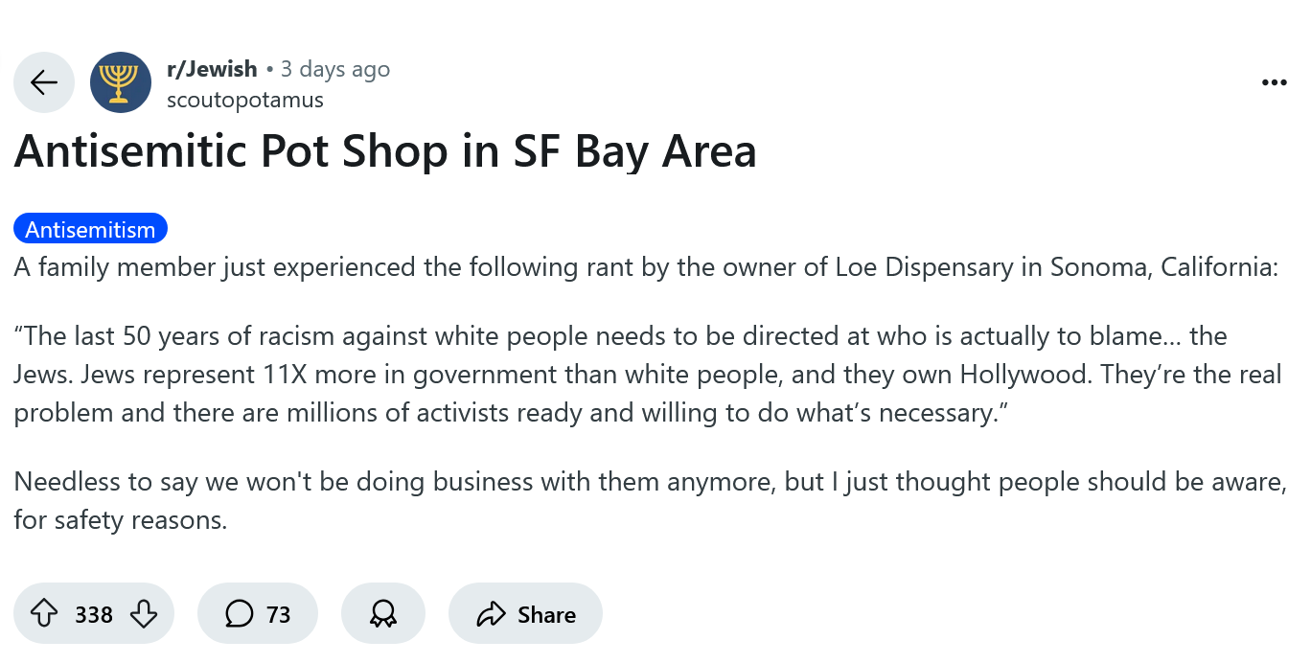This screenshot has height=663, width=1311.
Task: Open scoutopotamus user profile
Action: pyautogui.click(x=245, y=99)
